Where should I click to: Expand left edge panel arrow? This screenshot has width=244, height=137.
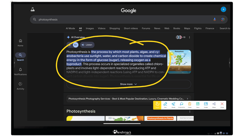click(14, 63)
